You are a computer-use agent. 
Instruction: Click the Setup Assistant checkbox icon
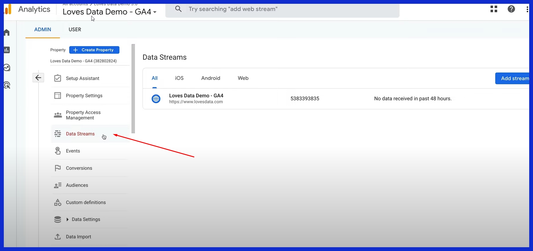[58, 78]
